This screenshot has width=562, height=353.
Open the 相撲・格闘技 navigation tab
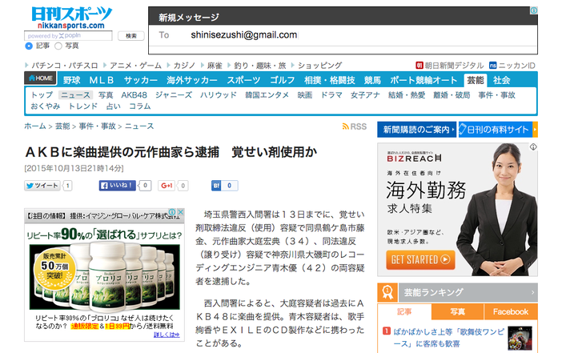click(x=329, y=80)
